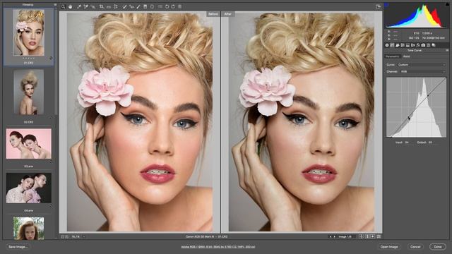
Task: Open the Channel dropdown
Action: pyautogui.click(x=423, y=71)
